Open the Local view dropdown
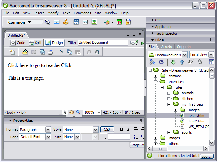This screenshot has height=162, width=217. [x=211, y=55]
